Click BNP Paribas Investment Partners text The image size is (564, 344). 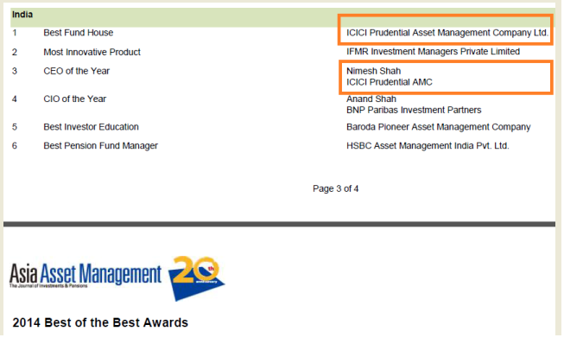414,110
